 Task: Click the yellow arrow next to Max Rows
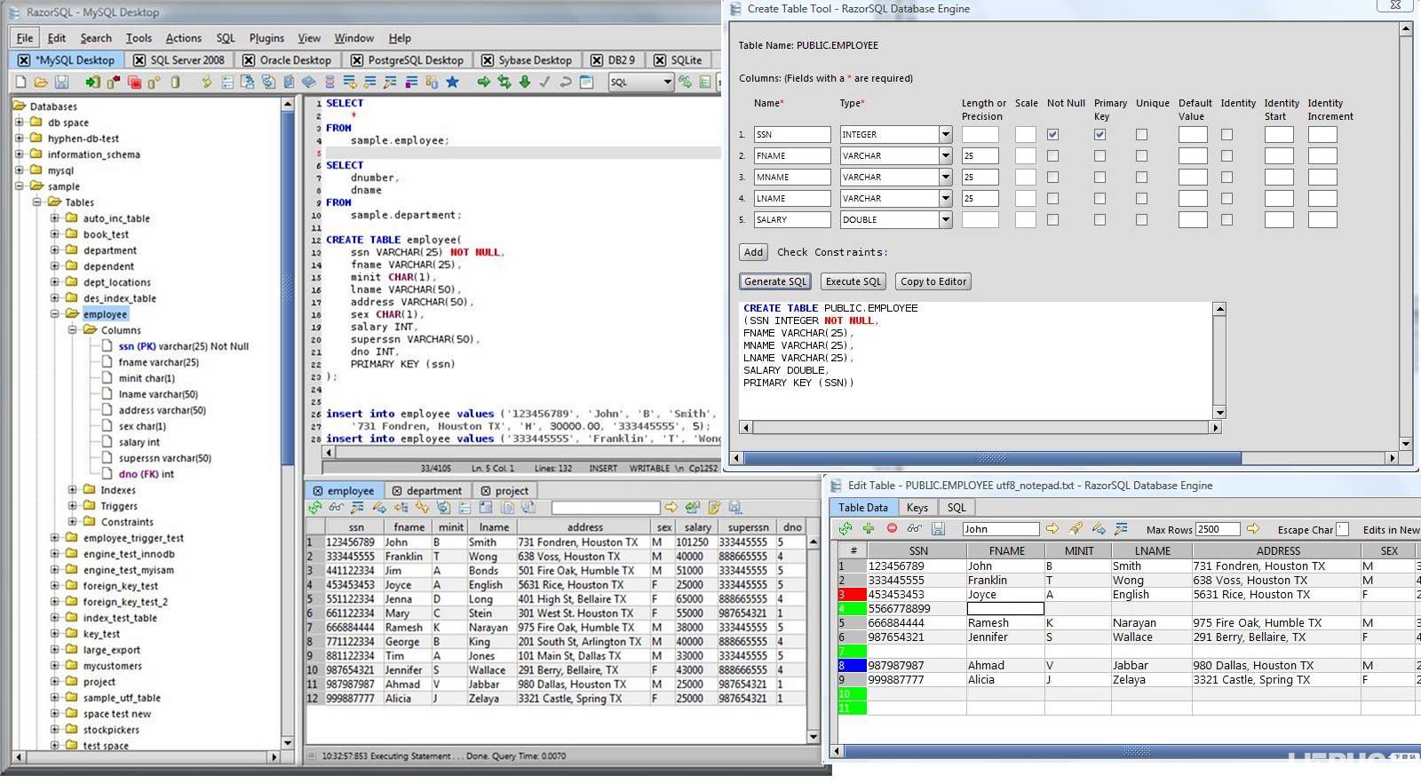click(1253, 528)
